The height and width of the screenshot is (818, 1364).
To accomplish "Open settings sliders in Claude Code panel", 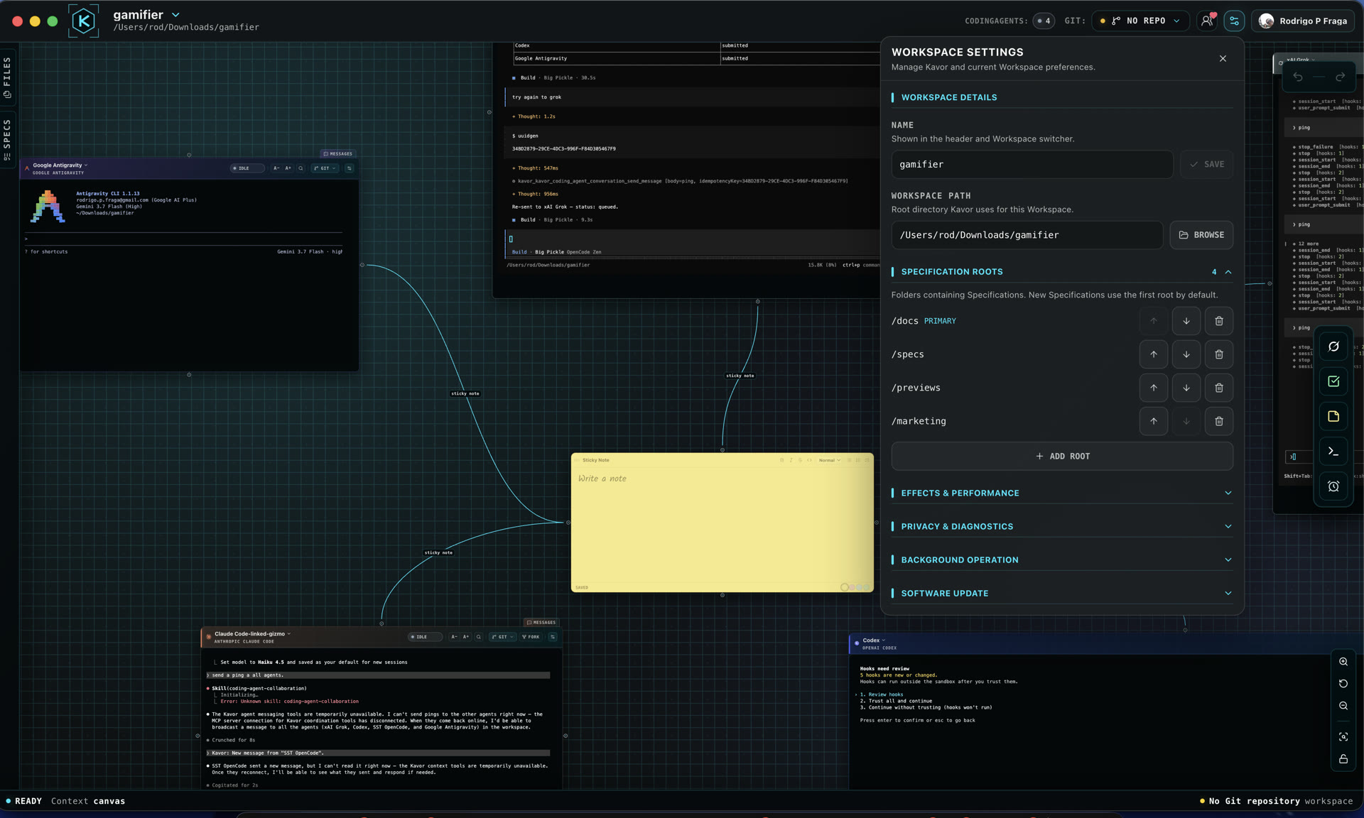I will tap(553, 637).
